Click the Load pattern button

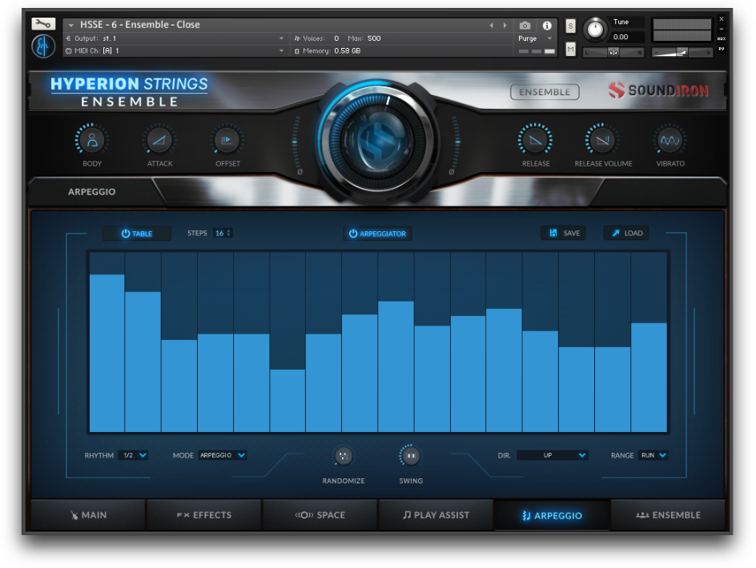pos(627,233)
